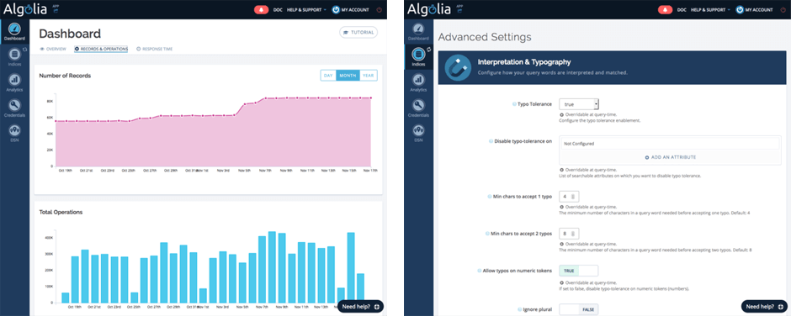
Task: Click Add an Attribute button
Action: click(671, 157)
